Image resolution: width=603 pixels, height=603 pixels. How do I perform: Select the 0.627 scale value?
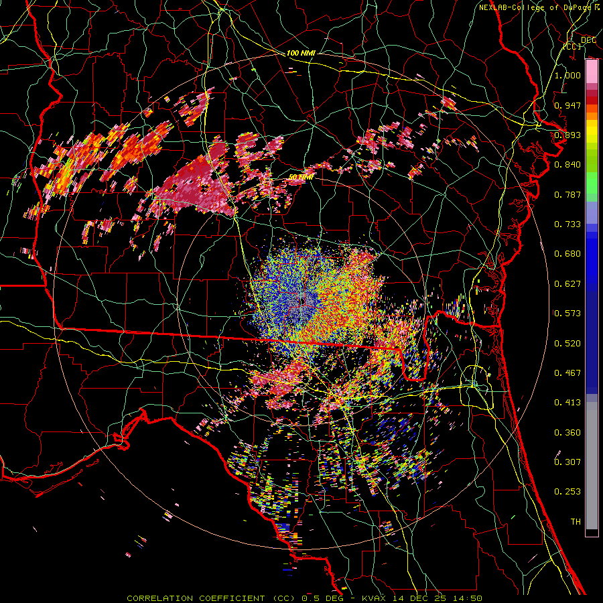[x=567, y=283]
